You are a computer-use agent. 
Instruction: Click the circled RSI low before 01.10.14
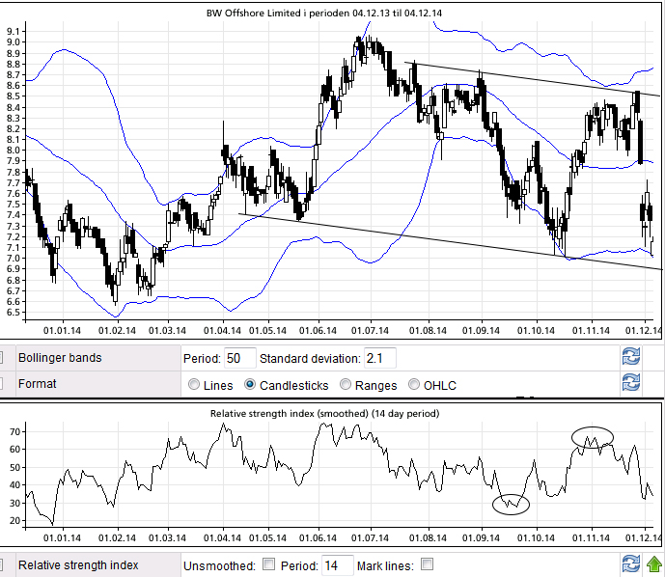(x=512, y=504)
